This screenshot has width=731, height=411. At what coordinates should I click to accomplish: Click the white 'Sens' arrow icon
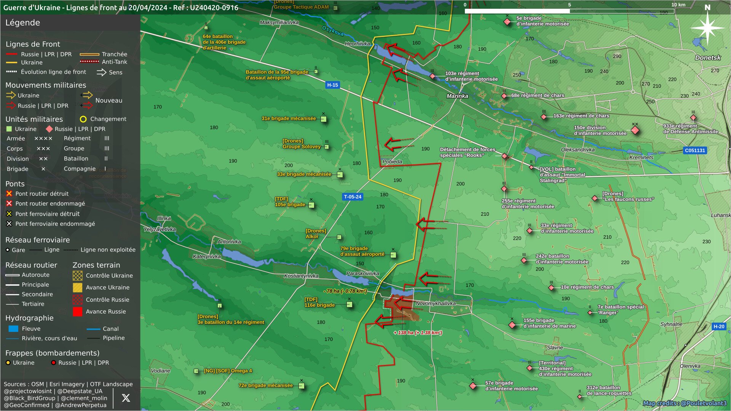click(102, 72)
